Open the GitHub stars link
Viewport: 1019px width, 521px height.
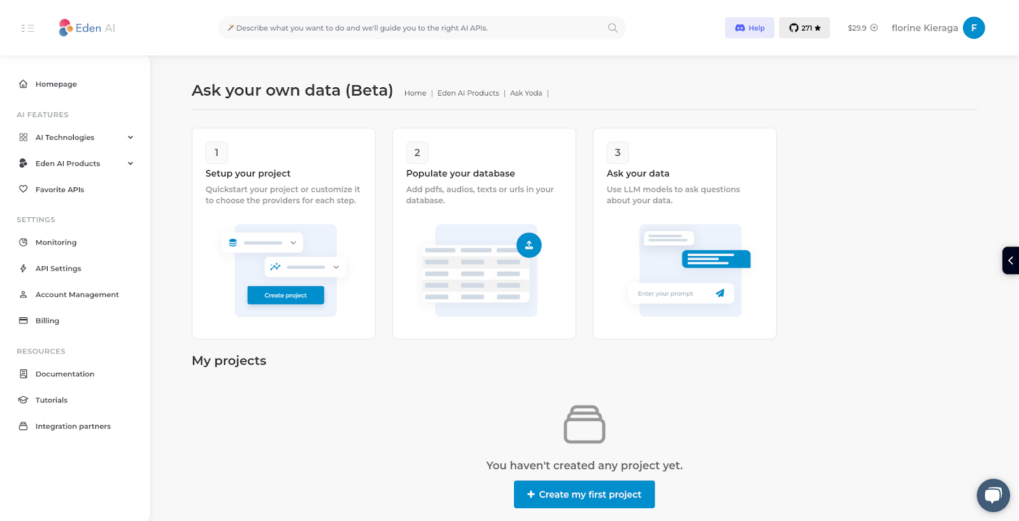(804, 27)
